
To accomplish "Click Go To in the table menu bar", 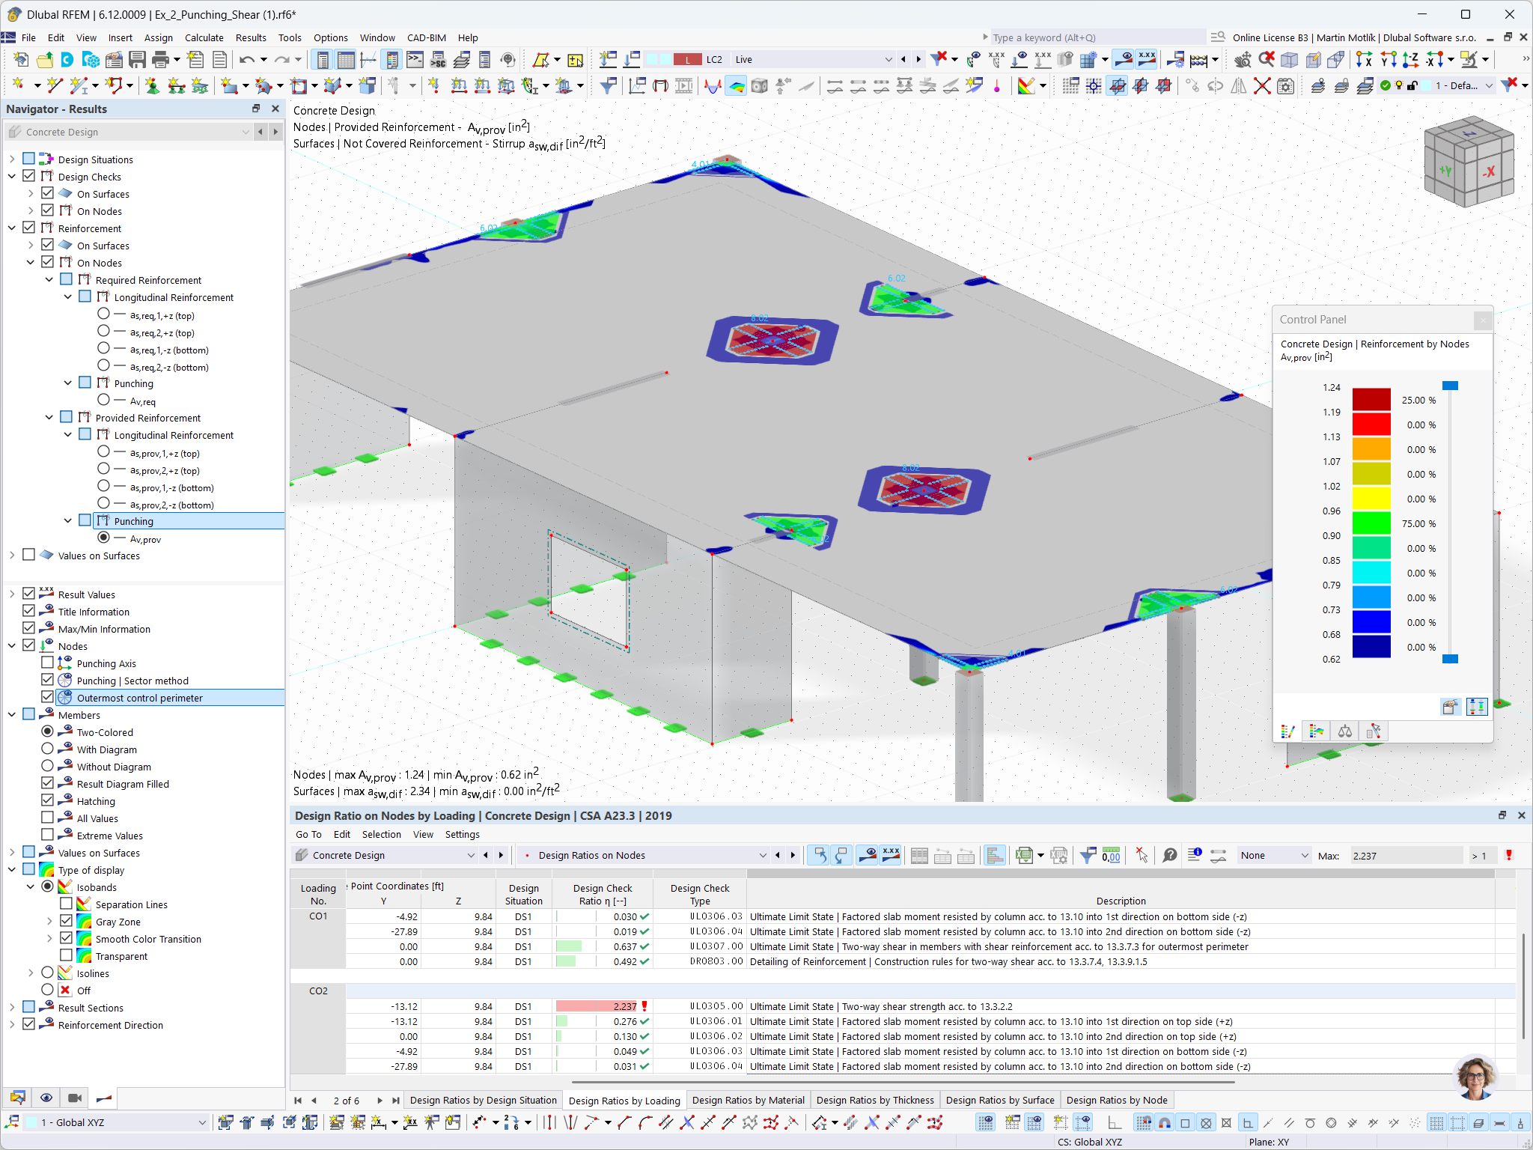I will click(308, 834).
